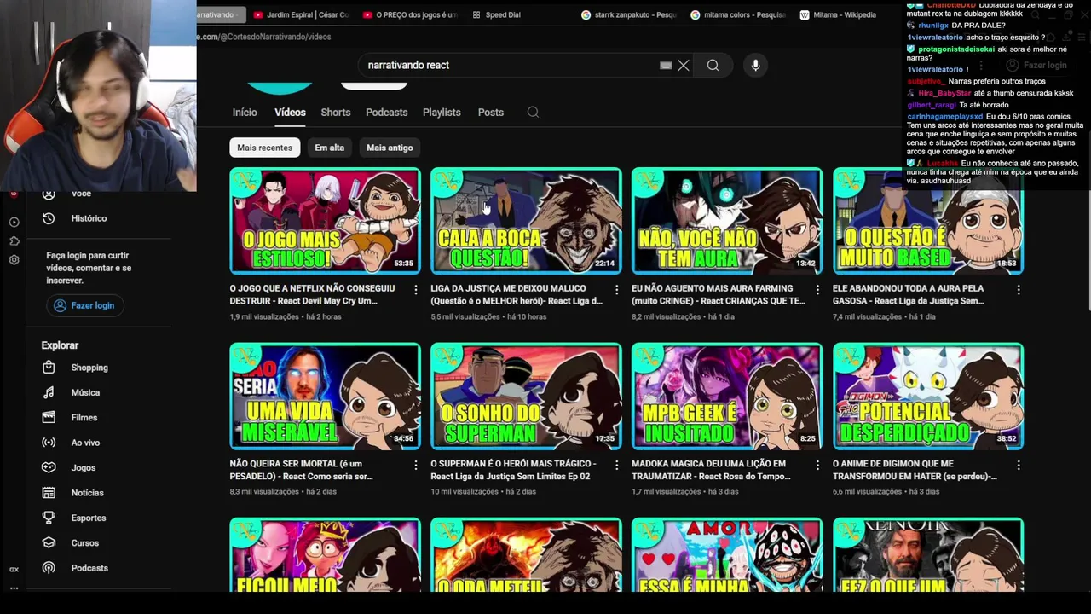Select the Vídeos channel tab
The width and height of the screenshot is (1091, 614).
point(290,112)
